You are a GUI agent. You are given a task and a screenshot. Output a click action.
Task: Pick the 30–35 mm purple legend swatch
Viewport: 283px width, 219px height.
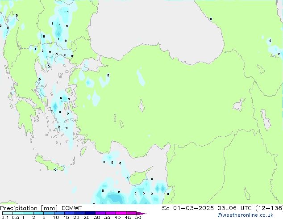pyautogui.click(x=100, y=213)
